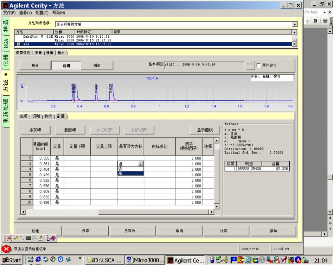Open the 方法列表选项 dropdown
This screenshot has height=265, width=333.
(x=295, y=24)
